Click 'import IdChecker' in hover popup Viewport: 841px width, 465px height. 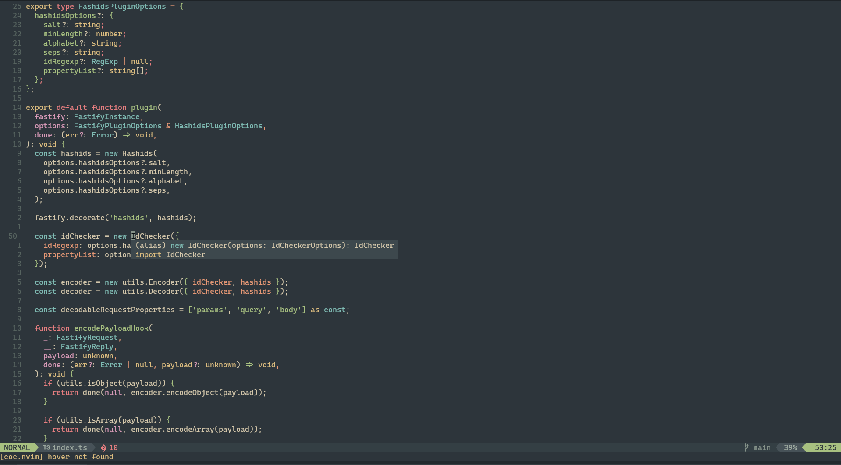tap(170, 254)
